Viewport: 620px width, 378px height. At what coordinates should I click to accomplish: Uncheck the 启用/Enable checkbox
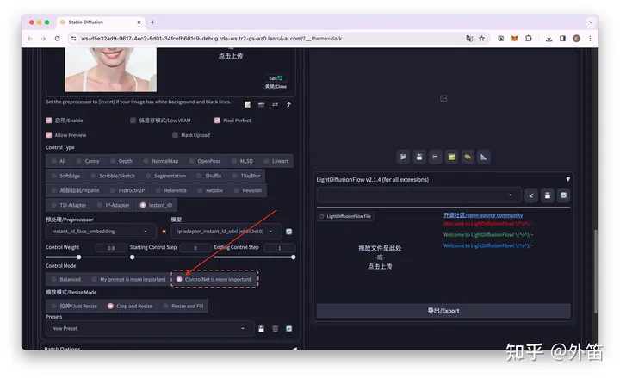click(48, 121)
